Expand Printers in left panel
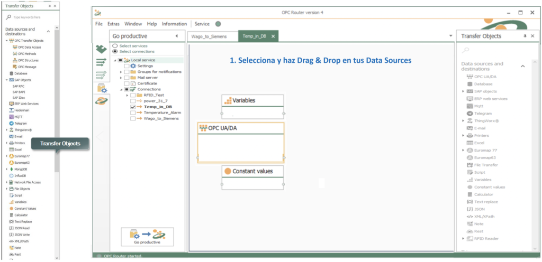Image resolution: width=542 pixels, height=262 pixels. click(6, 143)
